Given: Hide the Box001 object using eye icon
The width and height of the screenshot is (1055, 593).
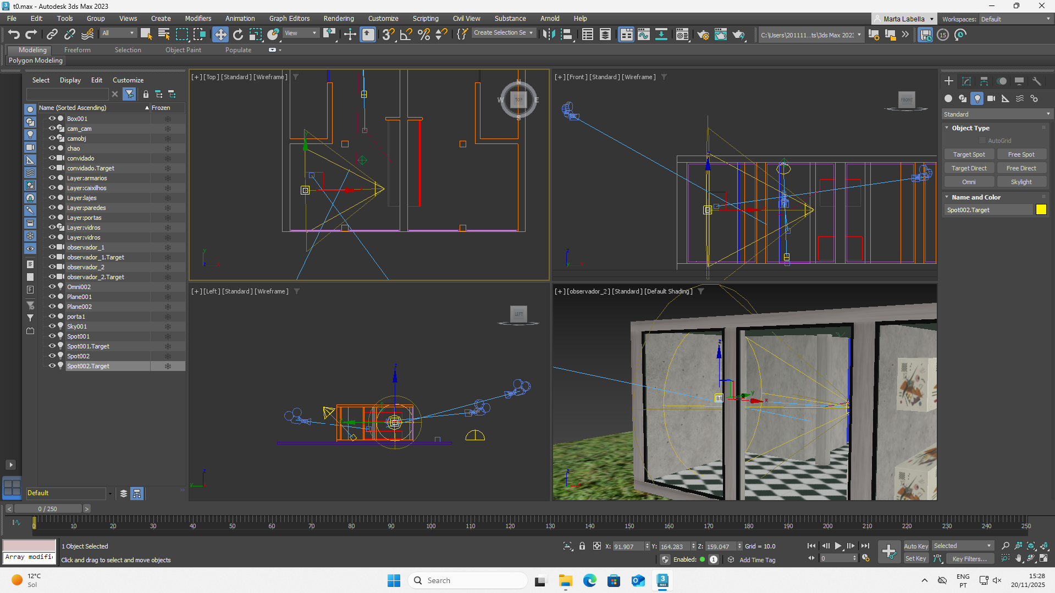Looking at the screenshot, I should click(x=52, y=118).
